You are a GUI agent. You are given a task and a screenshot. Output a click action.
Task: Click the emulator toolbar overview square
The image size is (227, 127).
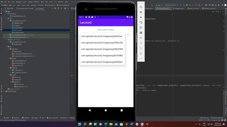tap(141, 54)
